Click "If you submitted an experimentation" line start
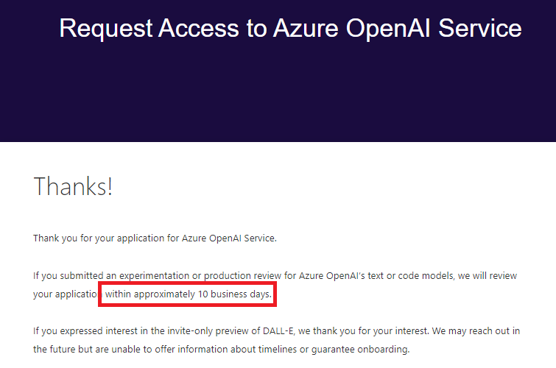556x368 pixels. pos(111,276)
